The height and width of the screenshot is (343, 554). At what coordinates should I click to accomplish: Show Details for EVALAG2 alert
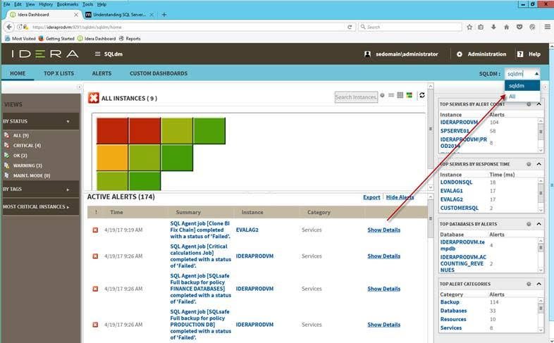tap(383, 230)
